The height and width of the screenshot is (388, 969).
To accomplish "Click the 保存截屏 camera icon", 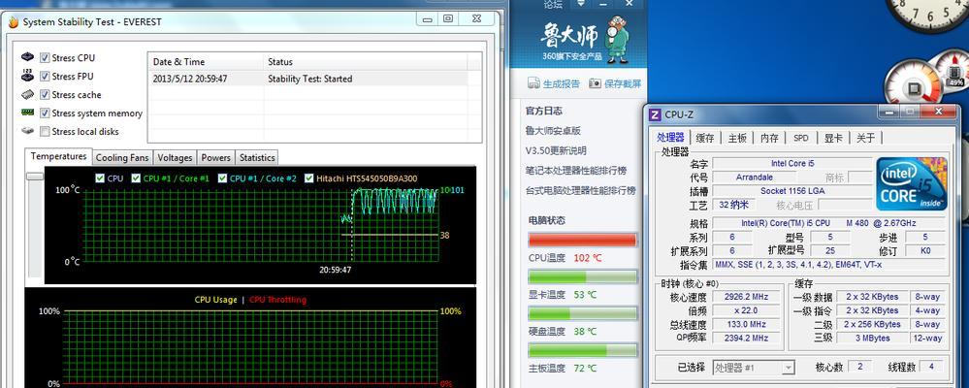I will point(595,83).
